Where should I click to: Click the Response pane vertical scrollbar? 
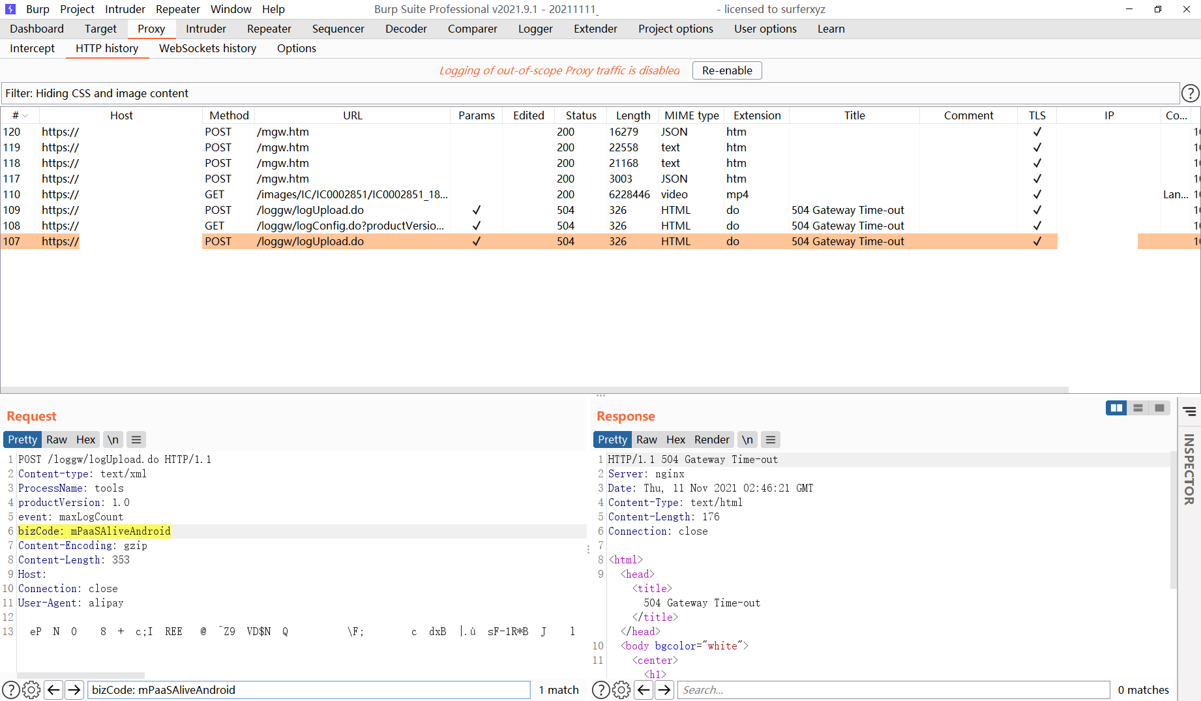pos(1173,520)
